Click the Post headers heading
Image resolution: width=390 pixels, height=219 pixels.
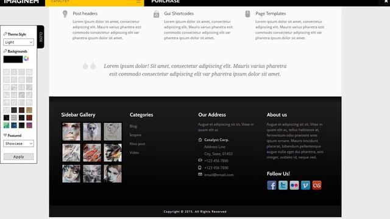click(x=85, y=13)
